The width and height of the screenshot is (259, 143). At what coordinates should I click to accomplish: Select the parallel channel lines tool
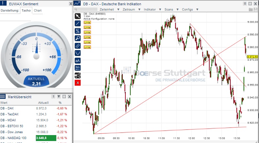coord(78,45)
